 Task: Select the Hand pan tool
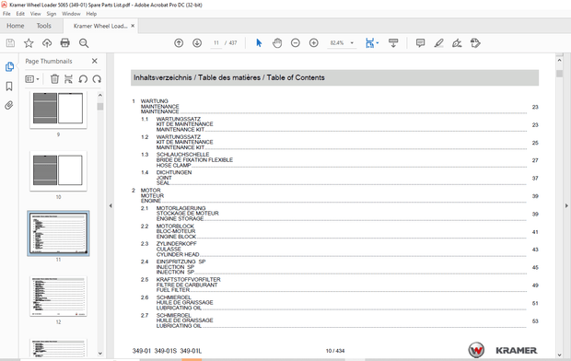tap(277, 43)
